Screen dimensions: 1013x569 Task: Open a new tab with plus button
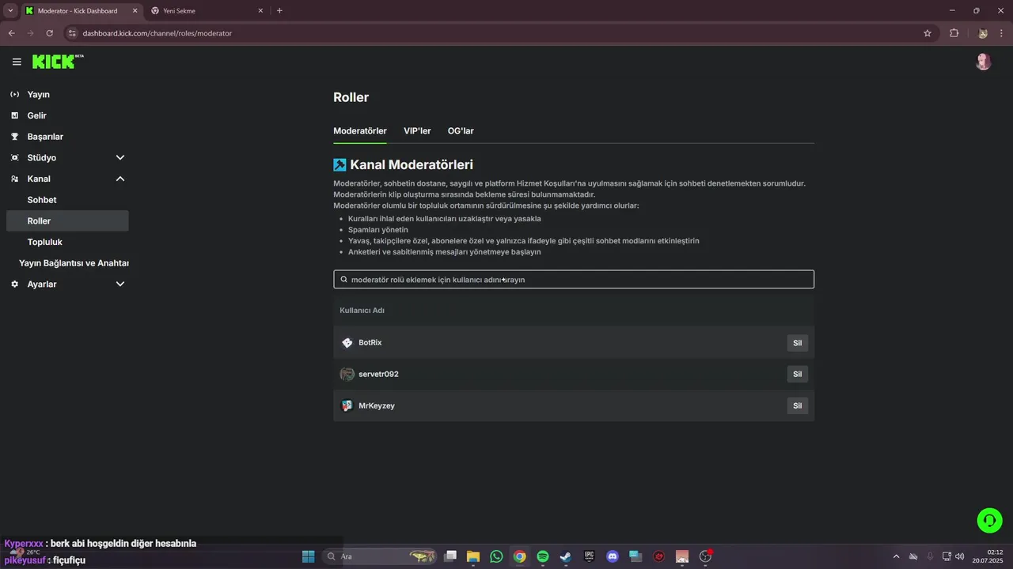point(279,11)
